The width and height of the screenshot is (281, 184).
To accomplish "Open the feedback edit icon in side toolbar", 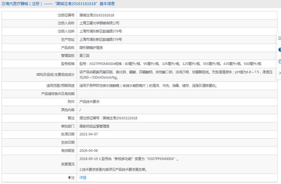I will [280, 38].
